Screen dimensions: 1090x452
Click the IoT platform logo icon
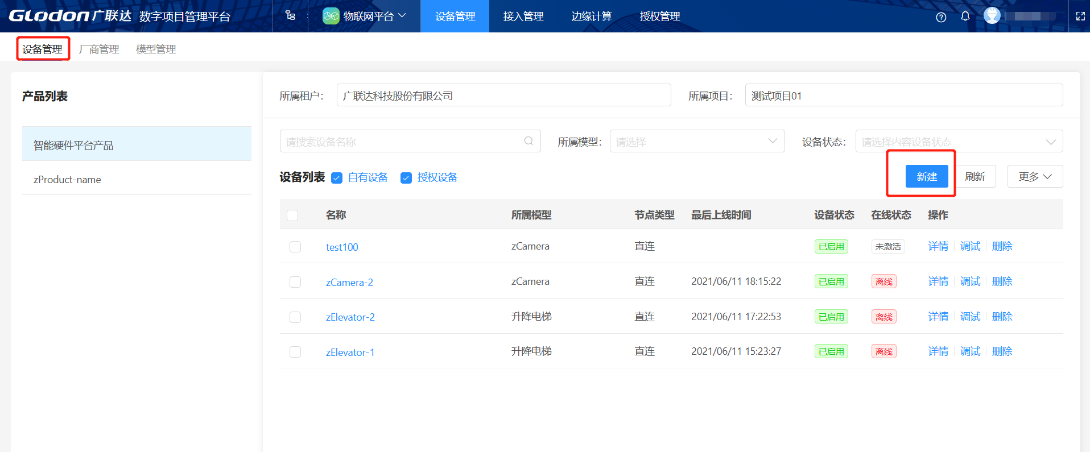coord(331,16)
